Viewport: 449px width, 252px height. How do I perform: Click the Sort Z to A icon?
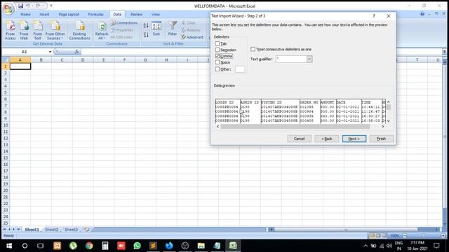coord(146,34)
